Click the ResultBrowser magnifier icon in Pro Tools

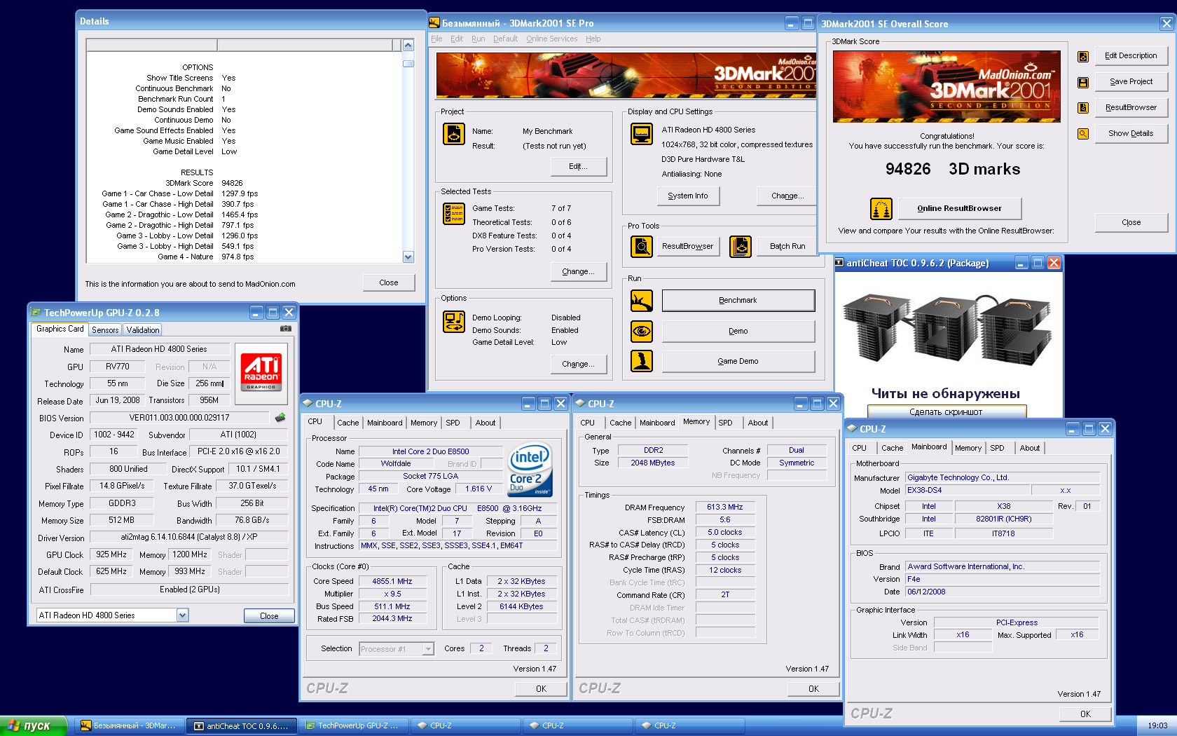pyautogui.click(x=642, y=246)
